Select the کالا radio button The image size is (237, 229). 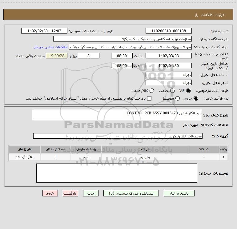click(188, 91)
